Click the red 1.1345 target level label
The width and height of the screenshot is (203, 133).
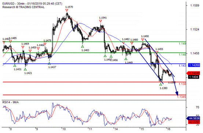point(181,97)
